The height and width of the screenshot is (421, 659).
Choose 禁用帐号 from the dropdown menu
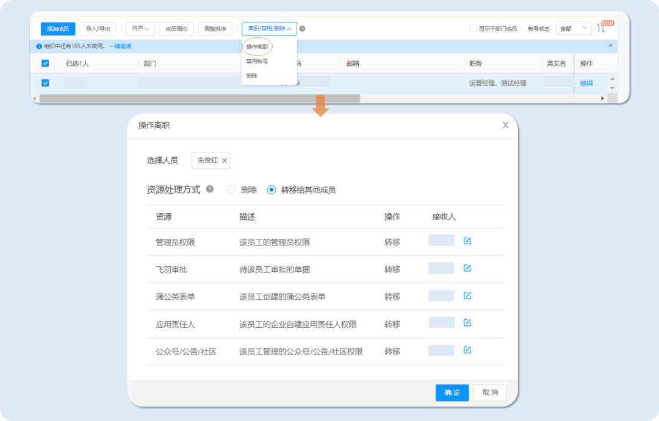(257, 60)
